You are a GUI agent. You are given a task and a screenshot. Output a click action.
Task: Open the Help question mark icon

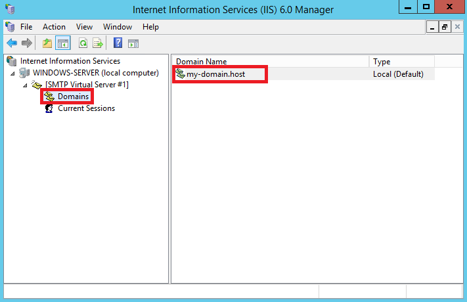118,43
